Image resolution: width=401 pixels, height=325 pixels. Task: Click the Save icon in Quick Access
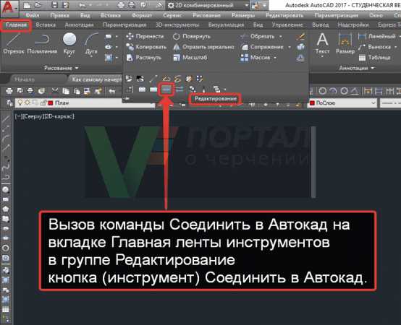[x=54, y=5]
